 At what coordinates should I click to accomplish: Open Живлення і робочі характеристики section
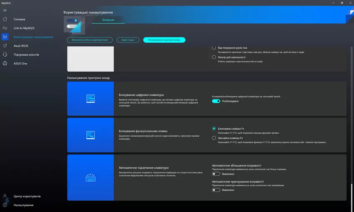(x=90, y=40)
